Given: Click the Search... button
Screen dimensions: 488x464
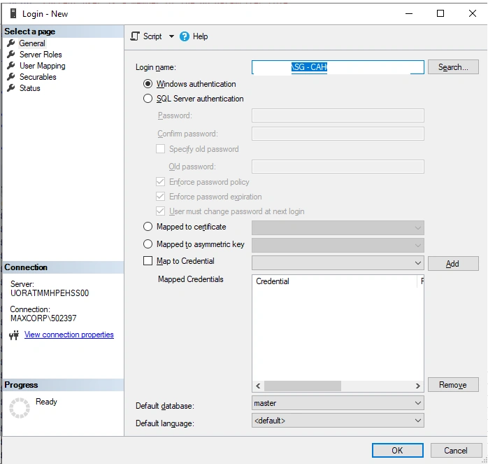Looking at the screenshot, I should [x=453, y=67].
